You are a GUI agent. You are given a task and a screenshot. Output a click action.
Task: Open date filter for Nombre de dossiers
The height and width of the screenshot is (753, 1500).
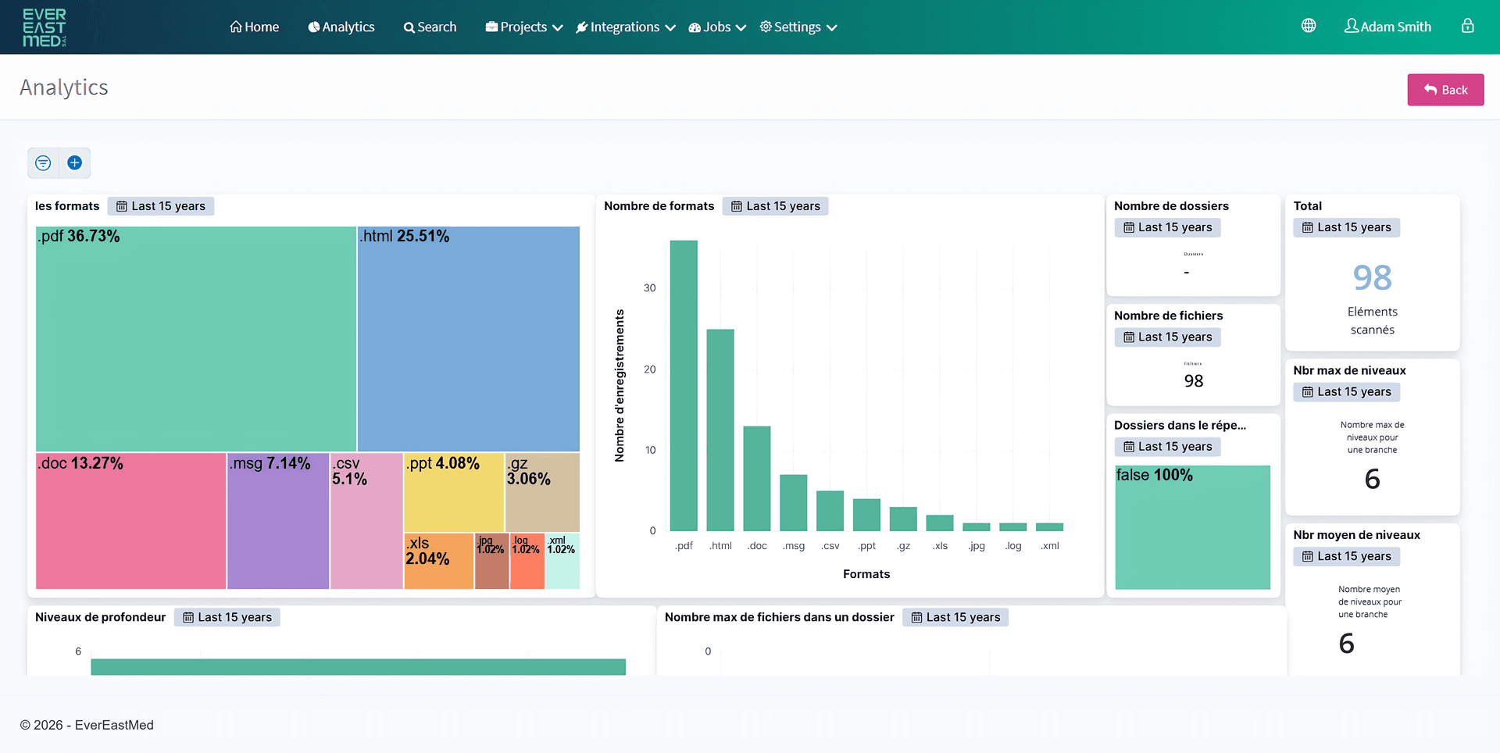[x=1168, y=227]
